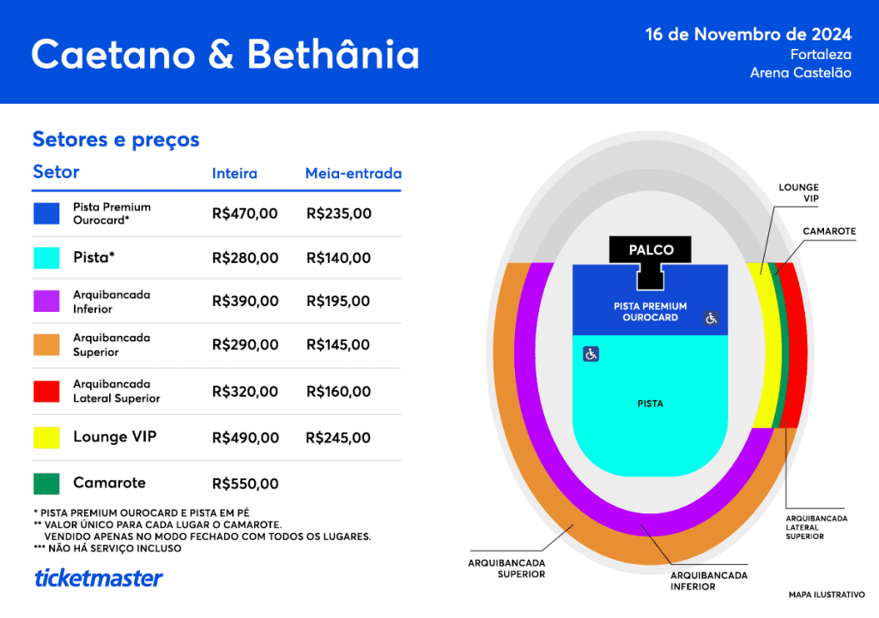Image resolution: width=879 pixels, height=618 pixels.
Task: Click the Meia-entrada column header
Action: (353, 174)
